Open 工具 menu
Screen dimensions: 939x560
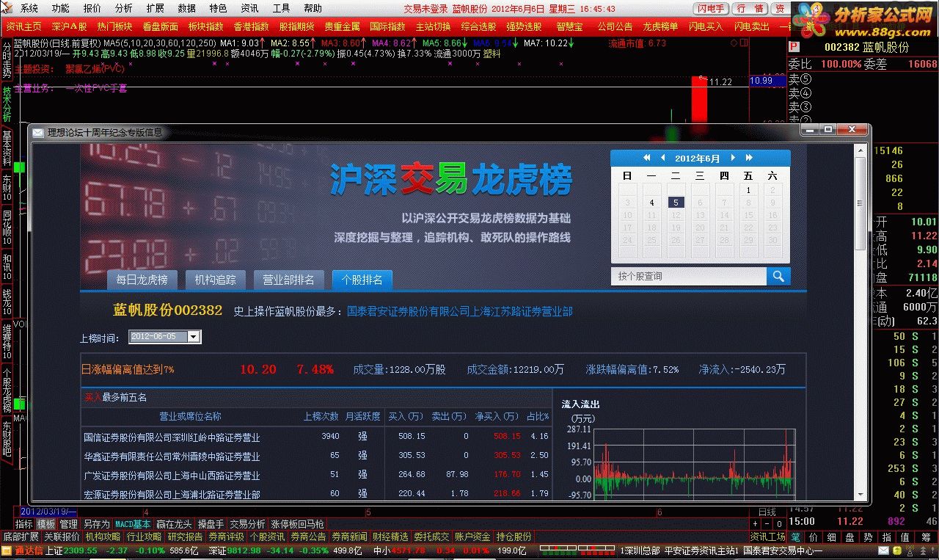tap(281, 8)
